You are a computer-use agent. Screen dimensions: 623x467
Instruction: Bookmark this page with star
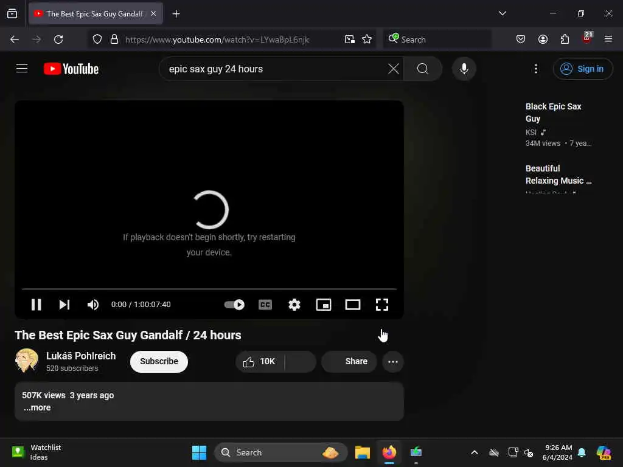click(367, 40)
